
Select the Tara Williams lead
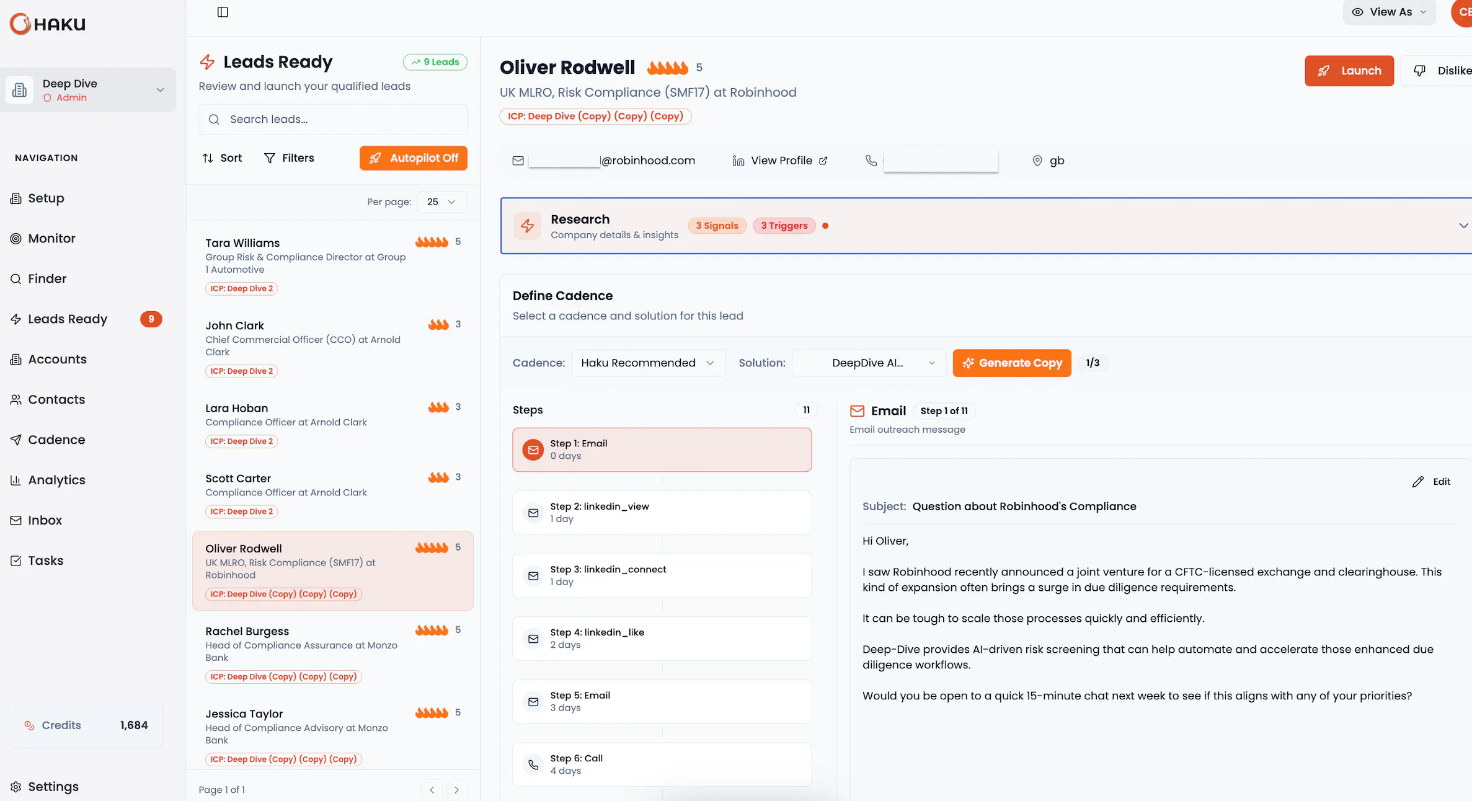tap(333, 265)
